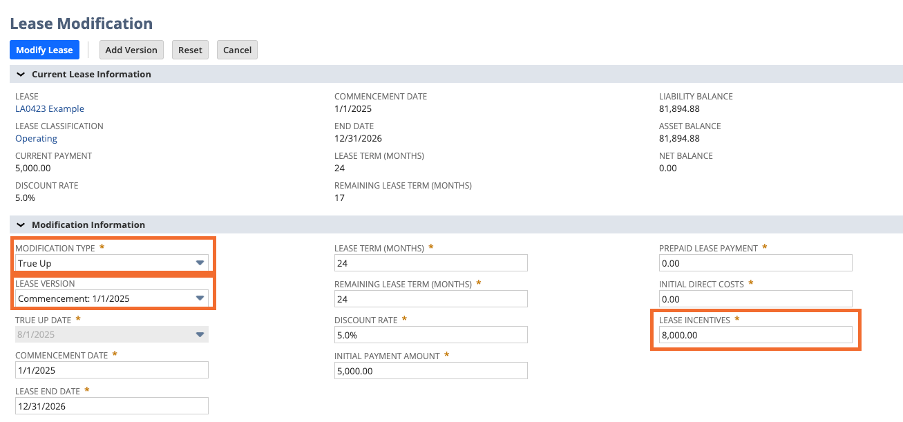The height and width of the screenshot is (422, 903).
Task: Select the Lease End Date field
Action: tap(111, 406)
